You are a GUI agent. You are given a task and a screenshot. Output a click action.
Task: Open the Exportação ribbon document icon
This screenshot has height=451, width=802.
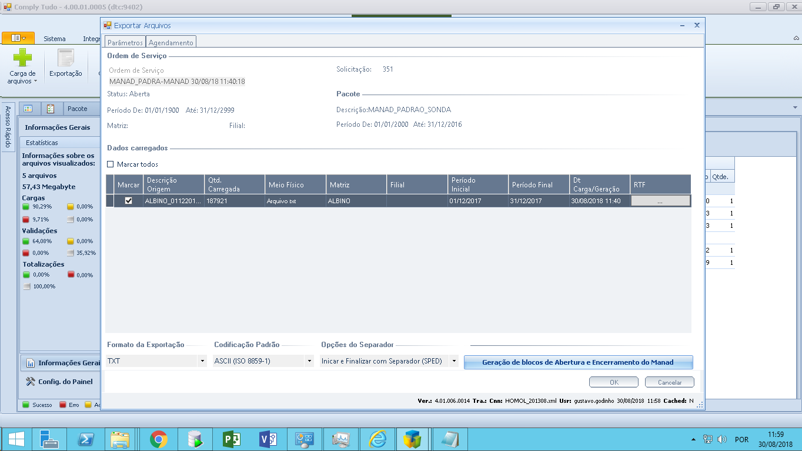65,59
